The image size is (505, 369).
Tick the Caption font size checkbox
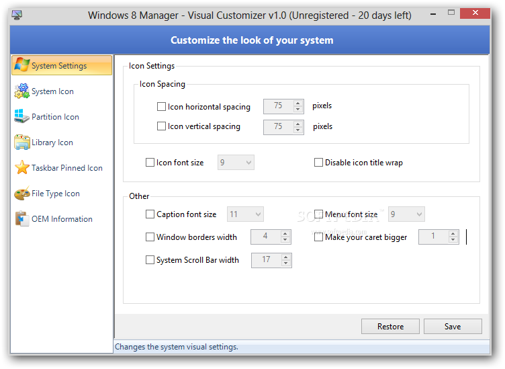pos(150,214)
